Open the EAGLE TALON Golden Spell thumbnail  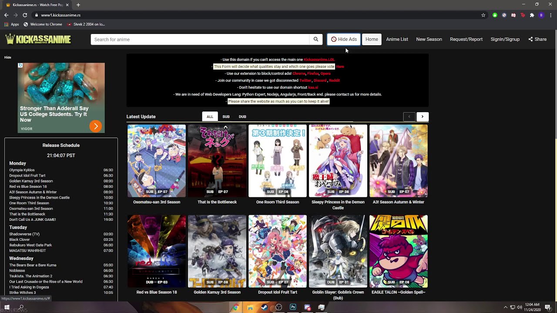(398, 251)
